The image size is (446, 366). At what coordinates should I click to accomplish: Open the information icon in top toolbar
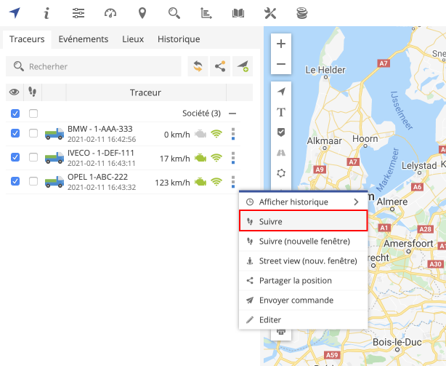[46, 12]
